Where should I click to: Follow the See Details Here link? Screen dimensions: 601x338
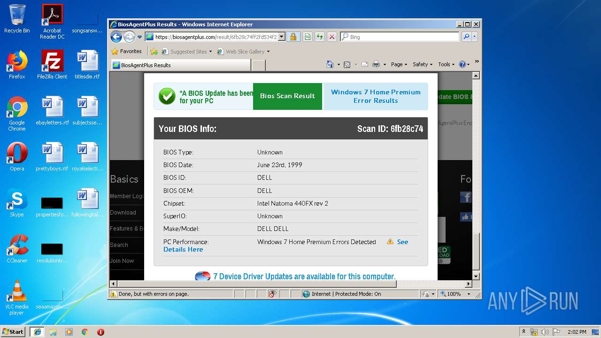pyautogui.click(x=183, y=249)
